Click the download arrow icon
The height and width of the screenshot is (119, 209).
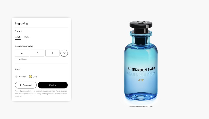click(21, 85)
